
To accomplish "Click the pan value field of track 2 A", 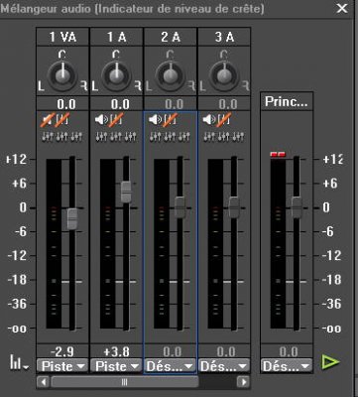I will click(171, 104).
